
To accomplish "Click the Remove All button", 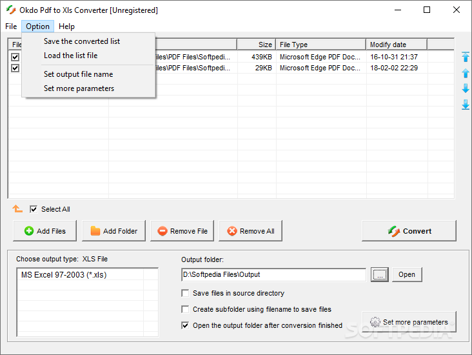I will [250, 231].
